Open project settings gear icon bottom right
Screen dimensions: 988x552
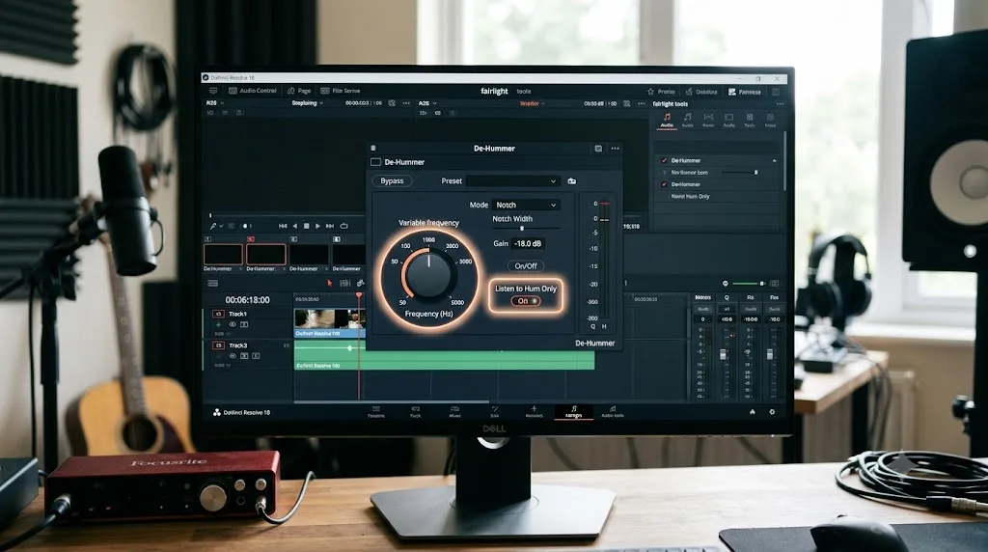[x=772, y=412]
